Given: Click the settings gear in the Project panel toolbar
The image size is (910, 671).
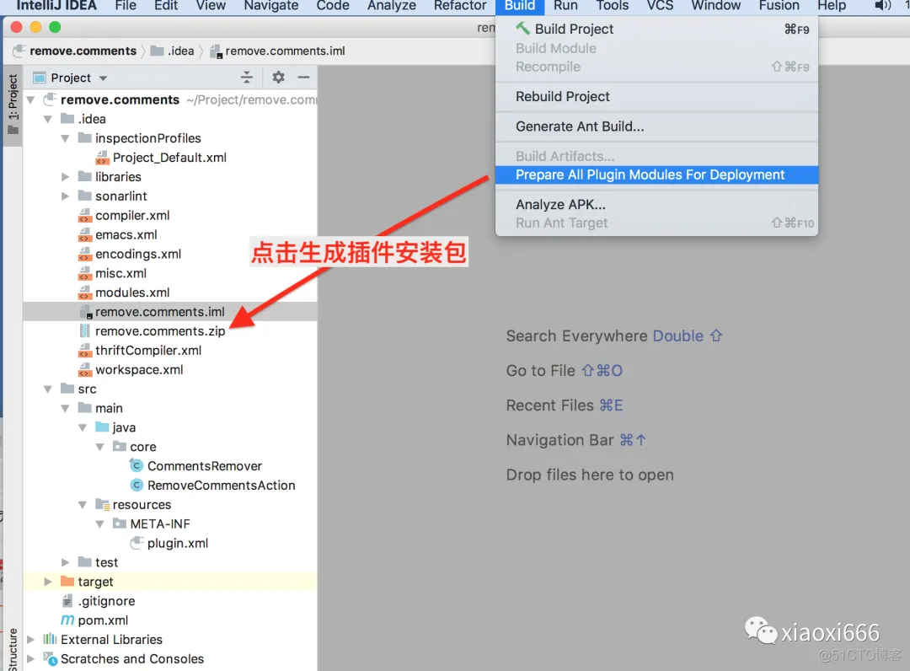Looking at the screenshot, I should point(278,77).
